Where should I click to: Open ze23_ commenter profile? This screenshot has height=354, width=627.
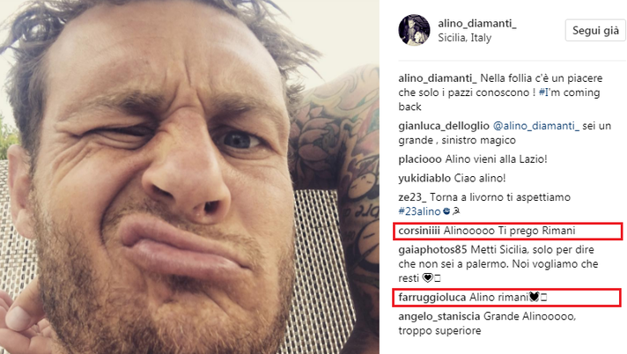412,197
